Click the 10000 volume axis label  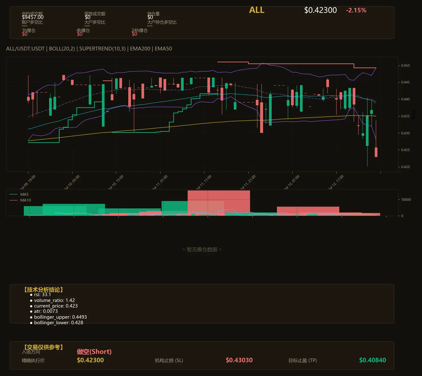tap(406, 200)
